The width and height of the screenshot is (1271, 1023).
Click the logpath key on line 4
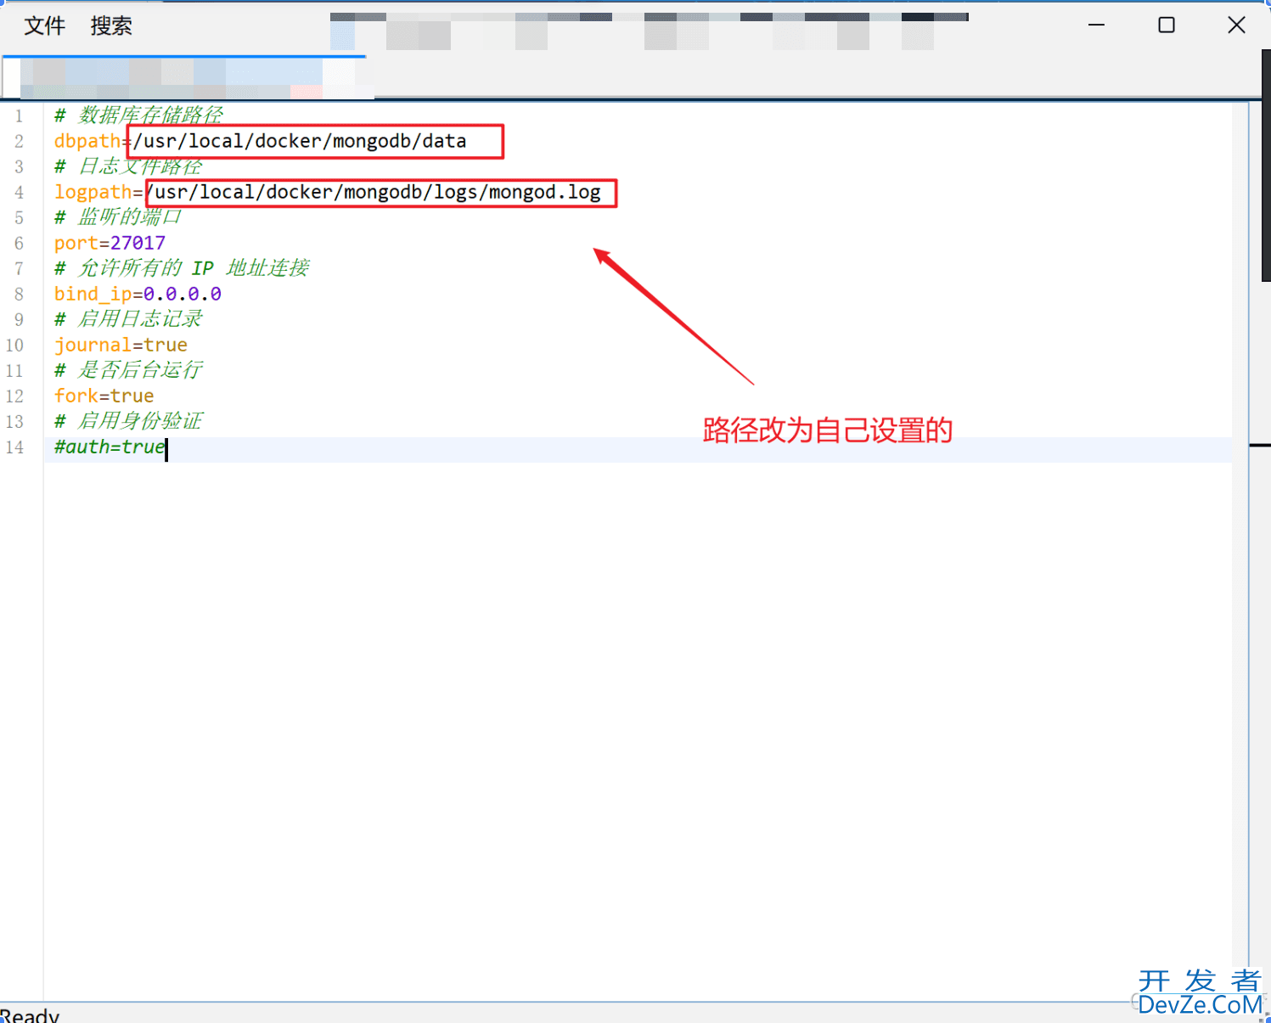pos(93,192)
